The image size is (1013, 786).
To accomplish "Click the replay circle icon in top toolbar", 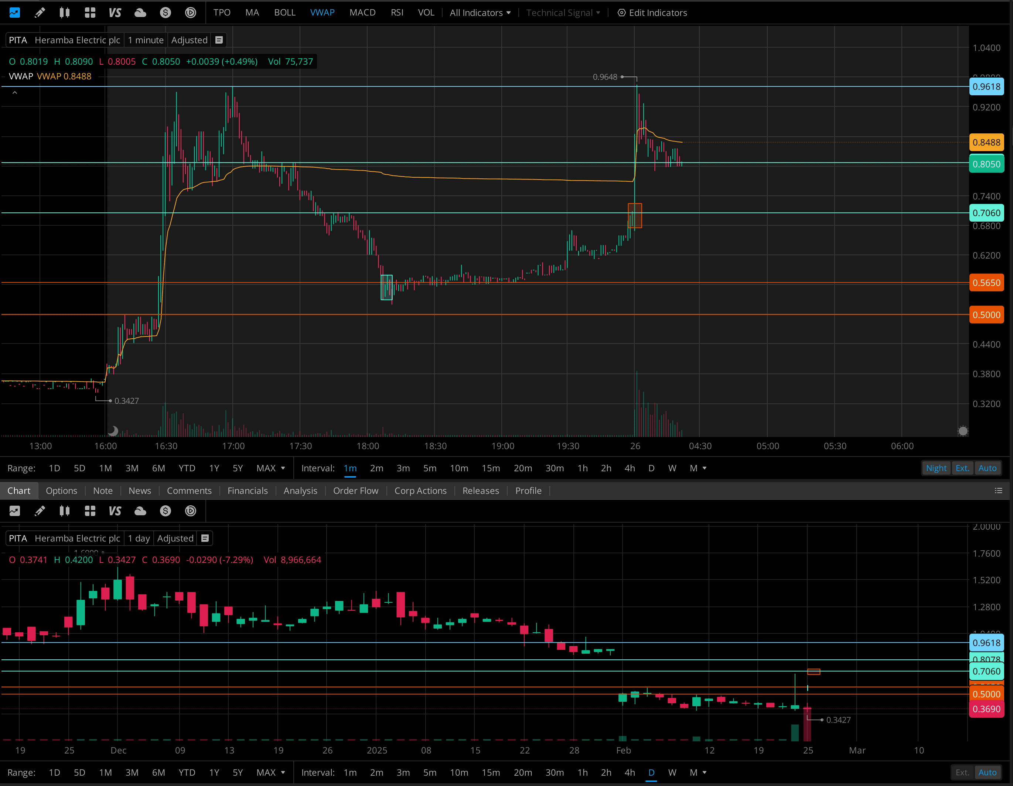I will (190, 13).
